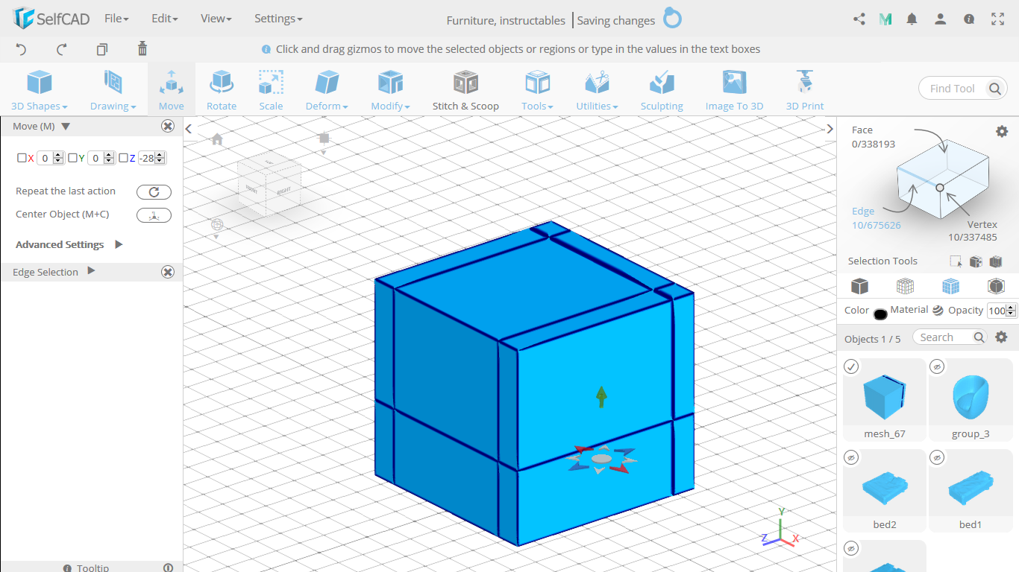This screenshot has width=1019, height=572.
Task: Select the bed2 object thumbnail
Action: pos(885,489)
